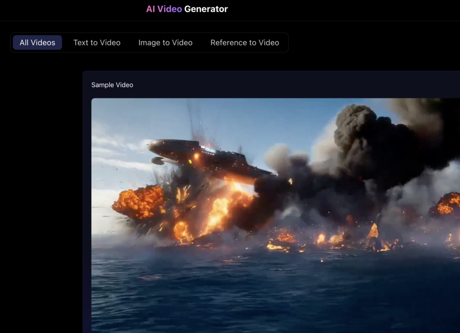Screen dimensions: 460x333
Task: Click empty space in Sample Video card header
Action: pos(292,85)
